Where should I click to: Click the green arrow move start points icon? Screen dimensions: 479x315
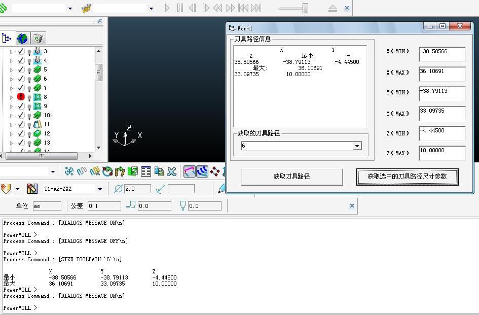(120, 171)
